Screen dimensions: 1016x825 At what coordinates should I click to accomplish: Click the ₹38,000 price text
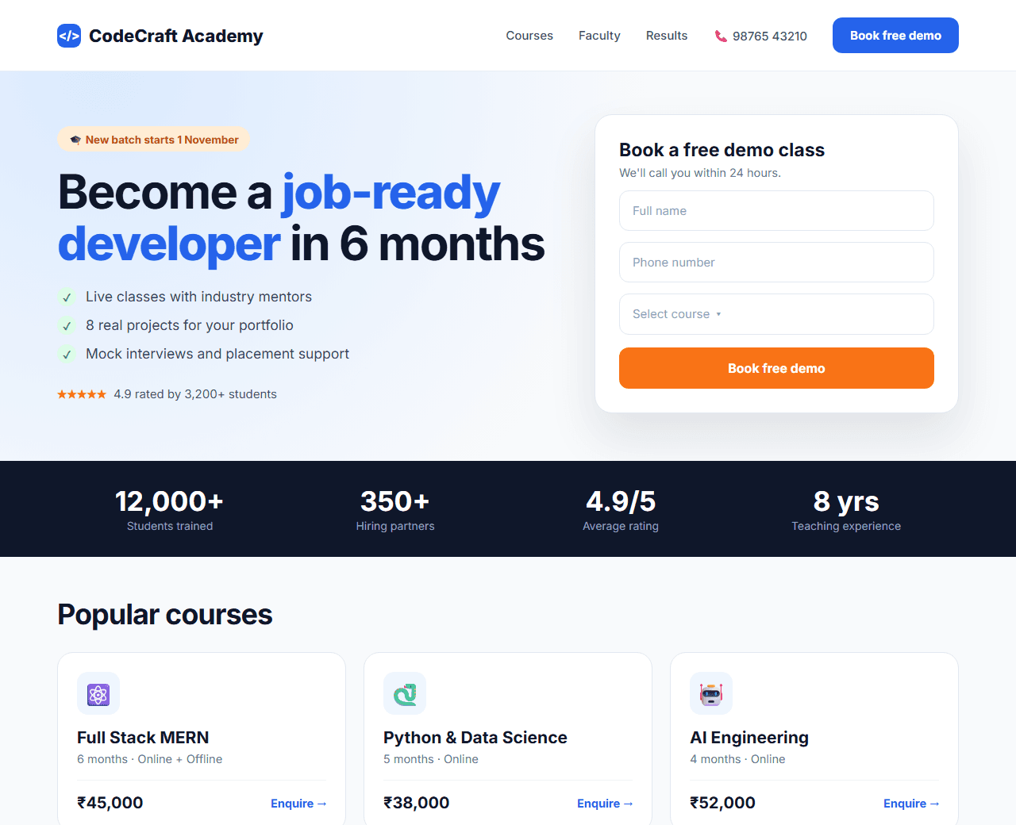click(x=417, y=803)
